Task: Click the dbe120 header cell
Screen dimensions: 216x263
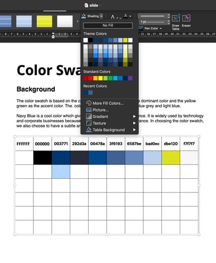Action: coord(170,144)
